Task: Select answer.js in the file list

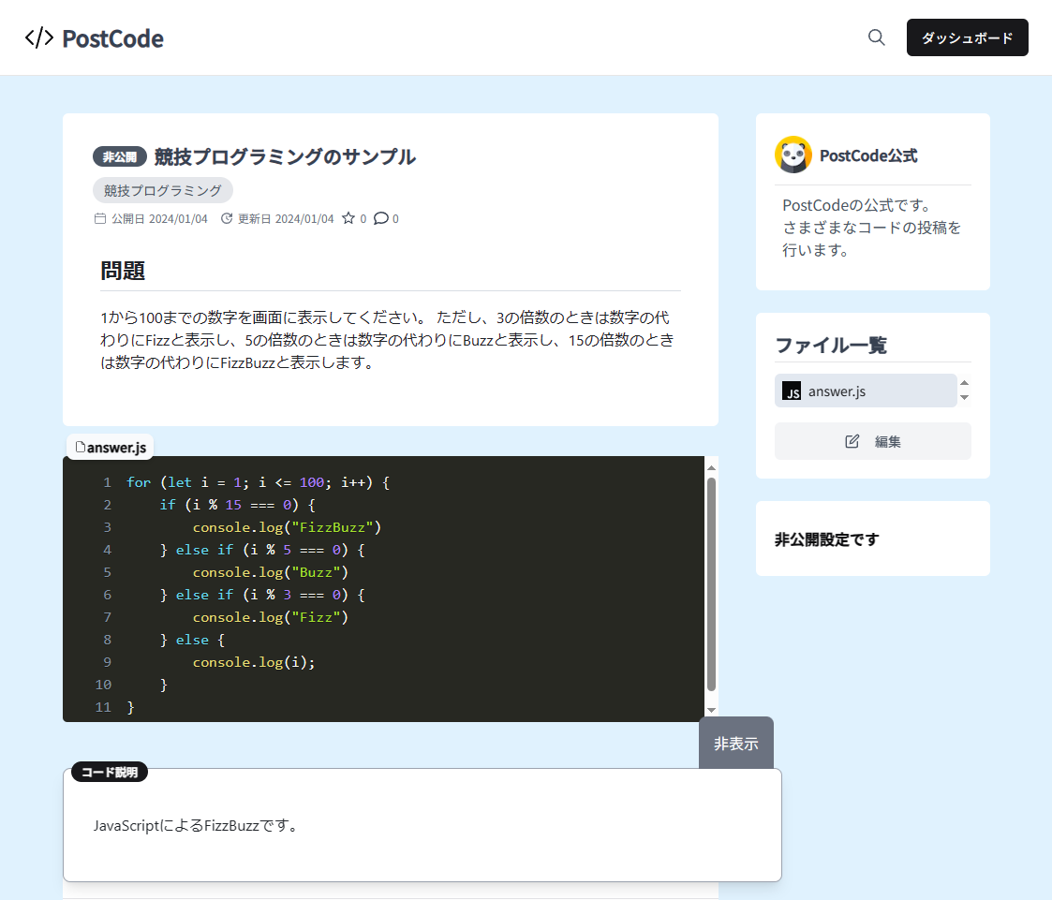Action: 866,391
